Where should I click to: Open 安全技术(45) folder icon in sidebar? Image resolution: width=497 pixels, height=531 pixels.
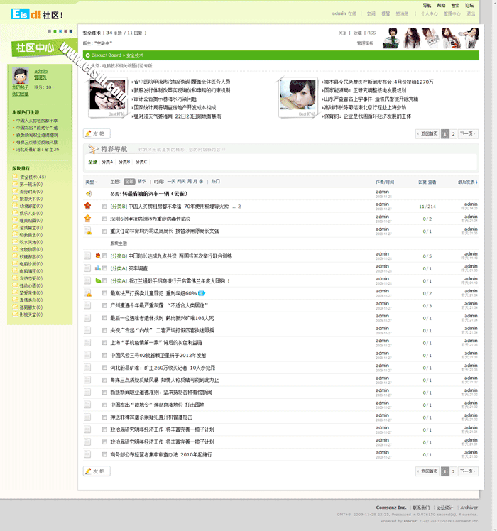15,177
